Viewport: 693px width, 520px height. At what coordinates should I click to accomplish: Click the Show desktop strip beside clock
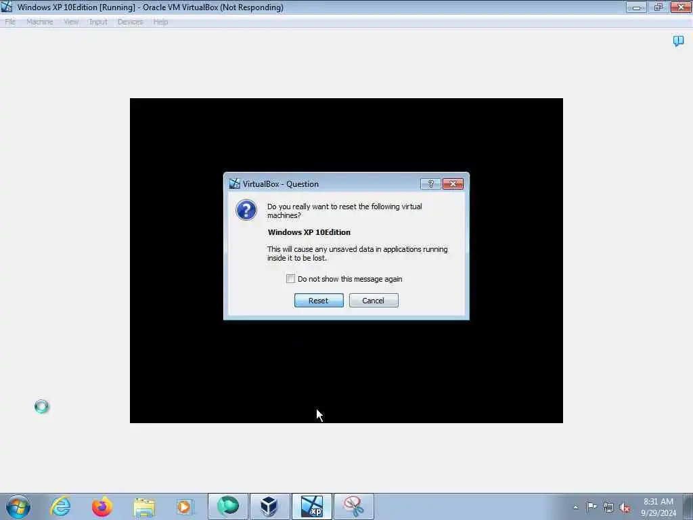coord(688,506)
